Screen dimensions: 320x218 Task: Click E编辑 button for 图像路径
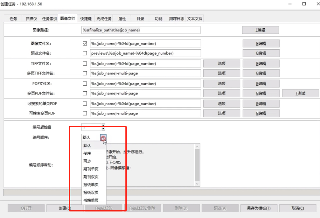[261, 30]
